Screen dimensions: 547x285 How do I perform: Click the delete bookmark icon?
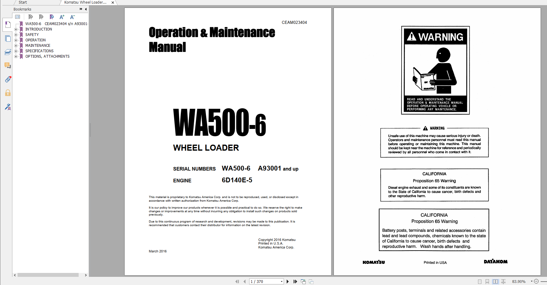[x=31, y=17]
